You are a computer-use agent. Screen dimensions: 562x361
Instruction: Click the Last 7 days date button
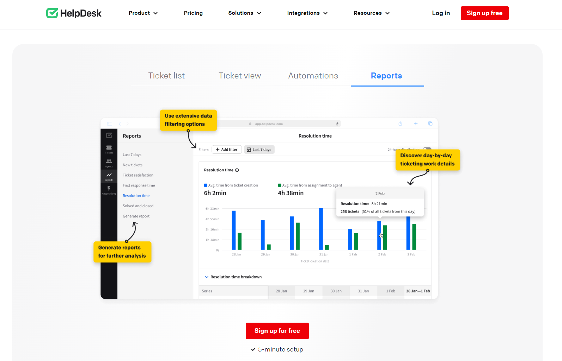point(259,150)
